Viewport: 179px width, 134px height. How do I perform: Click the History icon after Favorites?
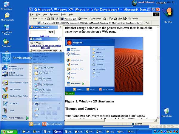pos(105,19)
